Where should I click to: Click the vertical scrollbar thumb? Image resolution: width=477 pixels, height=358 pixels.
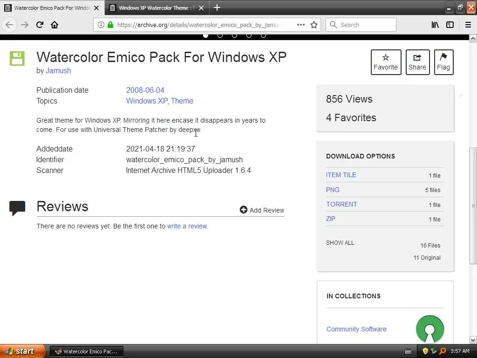[x=473, y=206]
